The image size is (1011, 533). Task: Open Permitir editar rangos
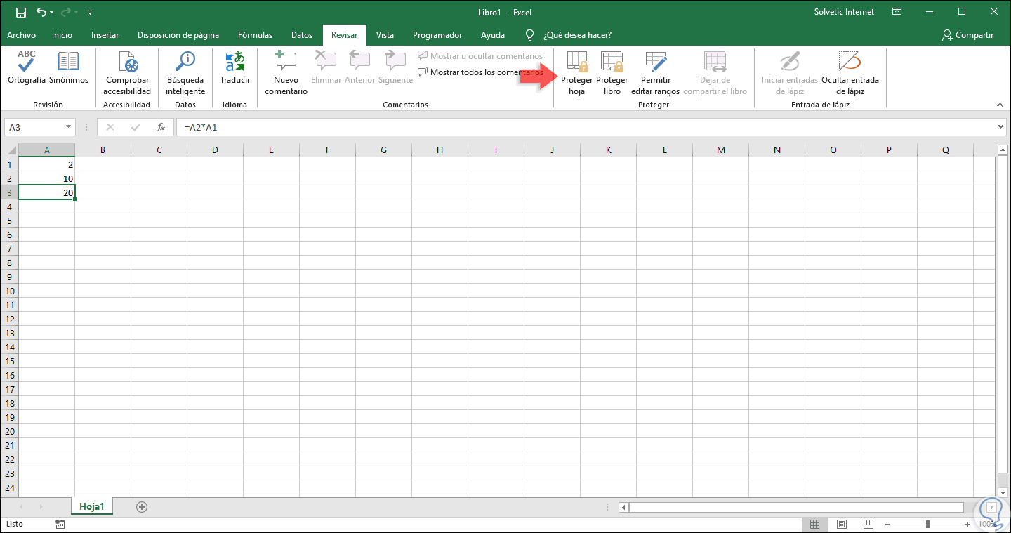[x=655, y=74]
